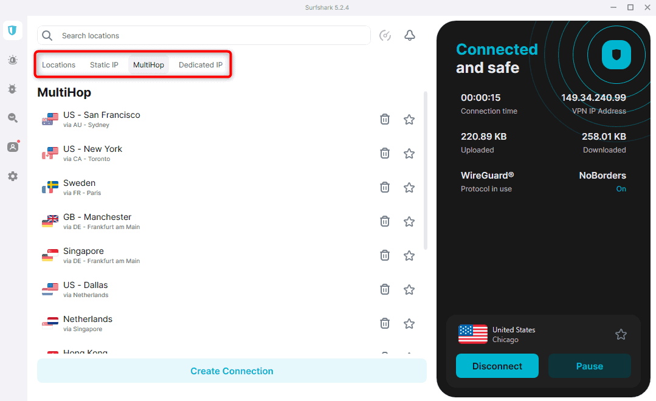
Task: Delete the Singapore via Frankfurt connection
Action: click(x=384, y=256)
